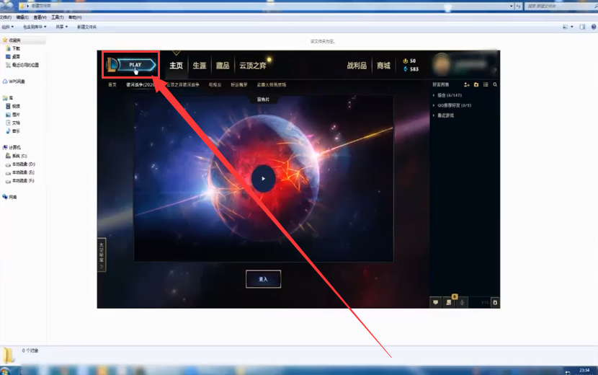Screen dimensions: 598x375
Task: Open the 主页 home tab
Action: 177,66
